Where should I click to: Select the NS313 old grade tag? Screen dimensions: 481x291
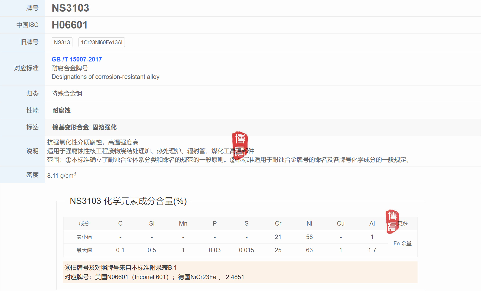[x=62, y=42]
